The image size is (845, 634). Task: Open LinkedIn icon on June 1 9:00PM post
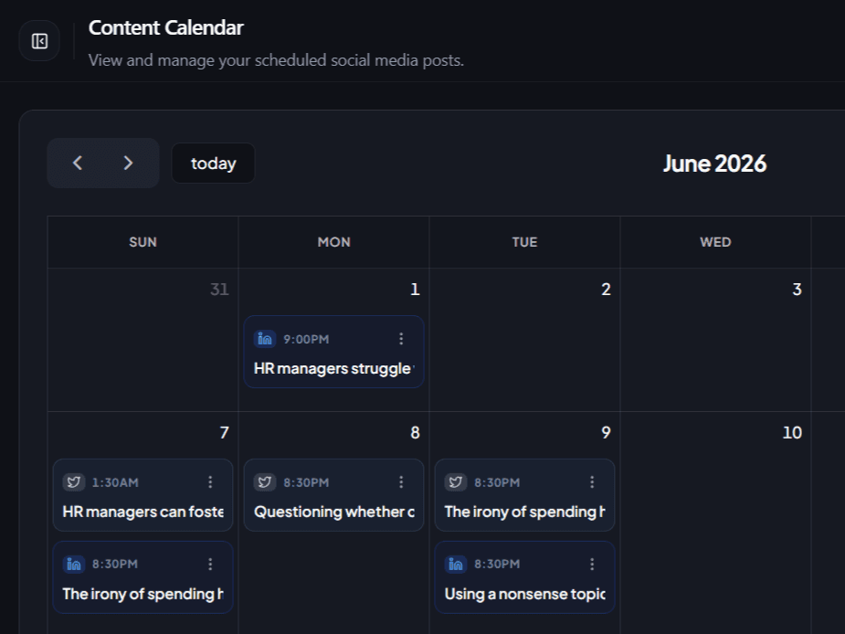(265, 339)
